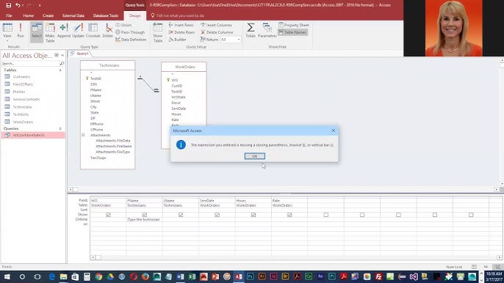The height and width of the screenshot is (283, 504).
Task: Open the Create ribbon tab
Action: pos(48,15)
